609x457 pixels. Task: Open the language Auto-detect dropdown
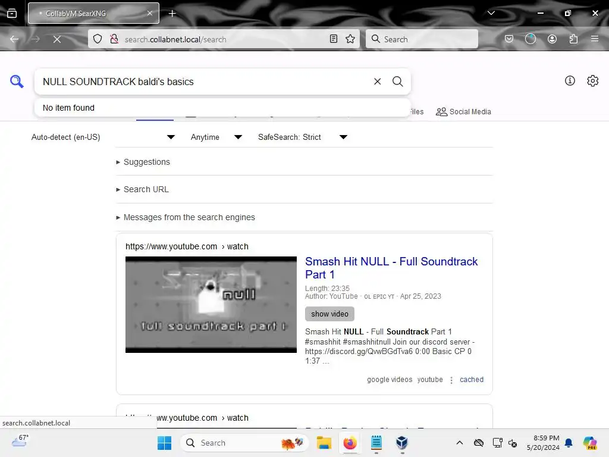103,137
